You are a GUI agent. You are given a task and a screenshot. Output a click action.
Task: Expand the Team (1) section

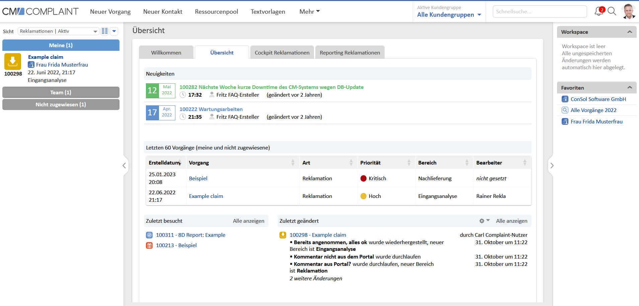coord(61,92)
